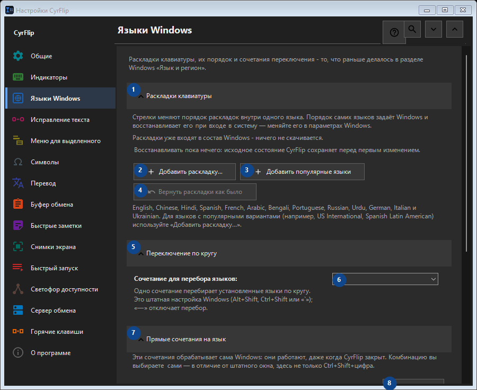Open the О программе page

tap(60, 353)
